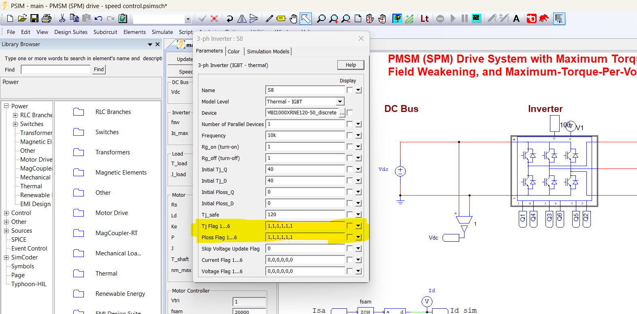Click the Save file toolbar icon
The height and width of the screenshot is (314, 637).
tap(34, 19)
